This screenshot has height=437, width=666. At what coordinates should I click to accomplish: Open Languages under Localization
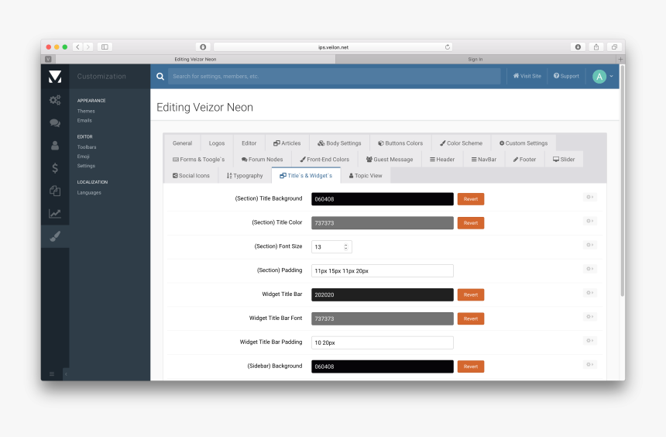pos(89,193)
